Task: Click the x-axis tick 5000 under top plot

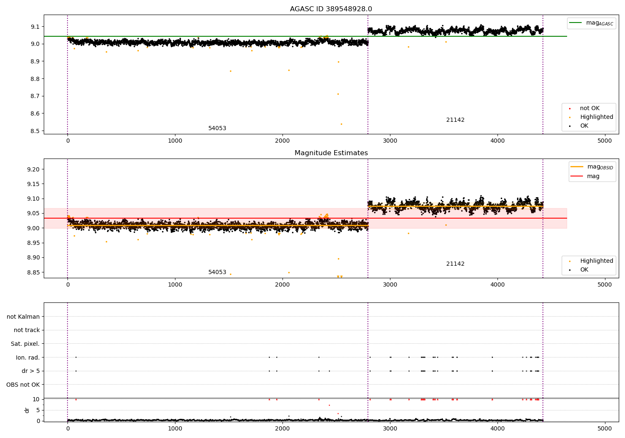Action: [605, 141]
